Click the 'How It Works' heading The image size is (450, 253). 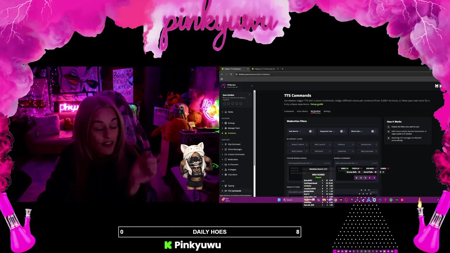pyautogui.click(x=394, y=122)
